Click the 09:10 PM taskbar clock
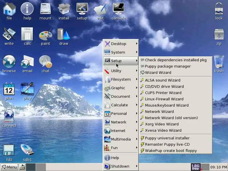 click(219, 167)
